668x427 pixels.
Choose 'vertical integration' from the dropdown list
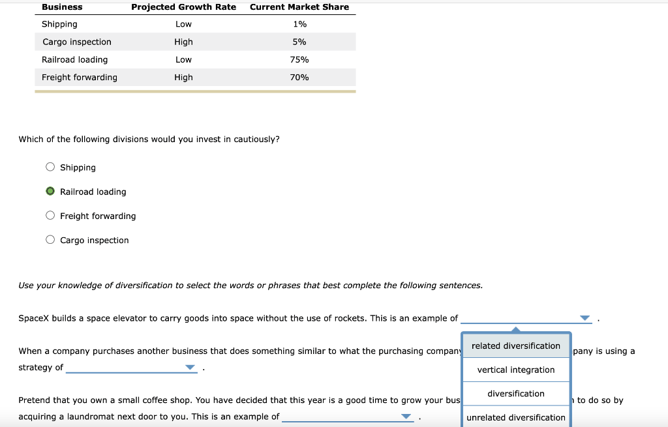(516, 370)
